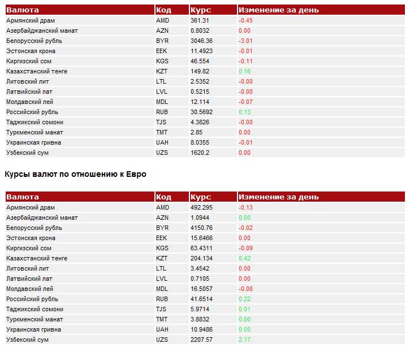Viewport: 410px width, 348px height.
Task: Click the Украинская гривна rate 10.9486
Action: coord(201,329)
